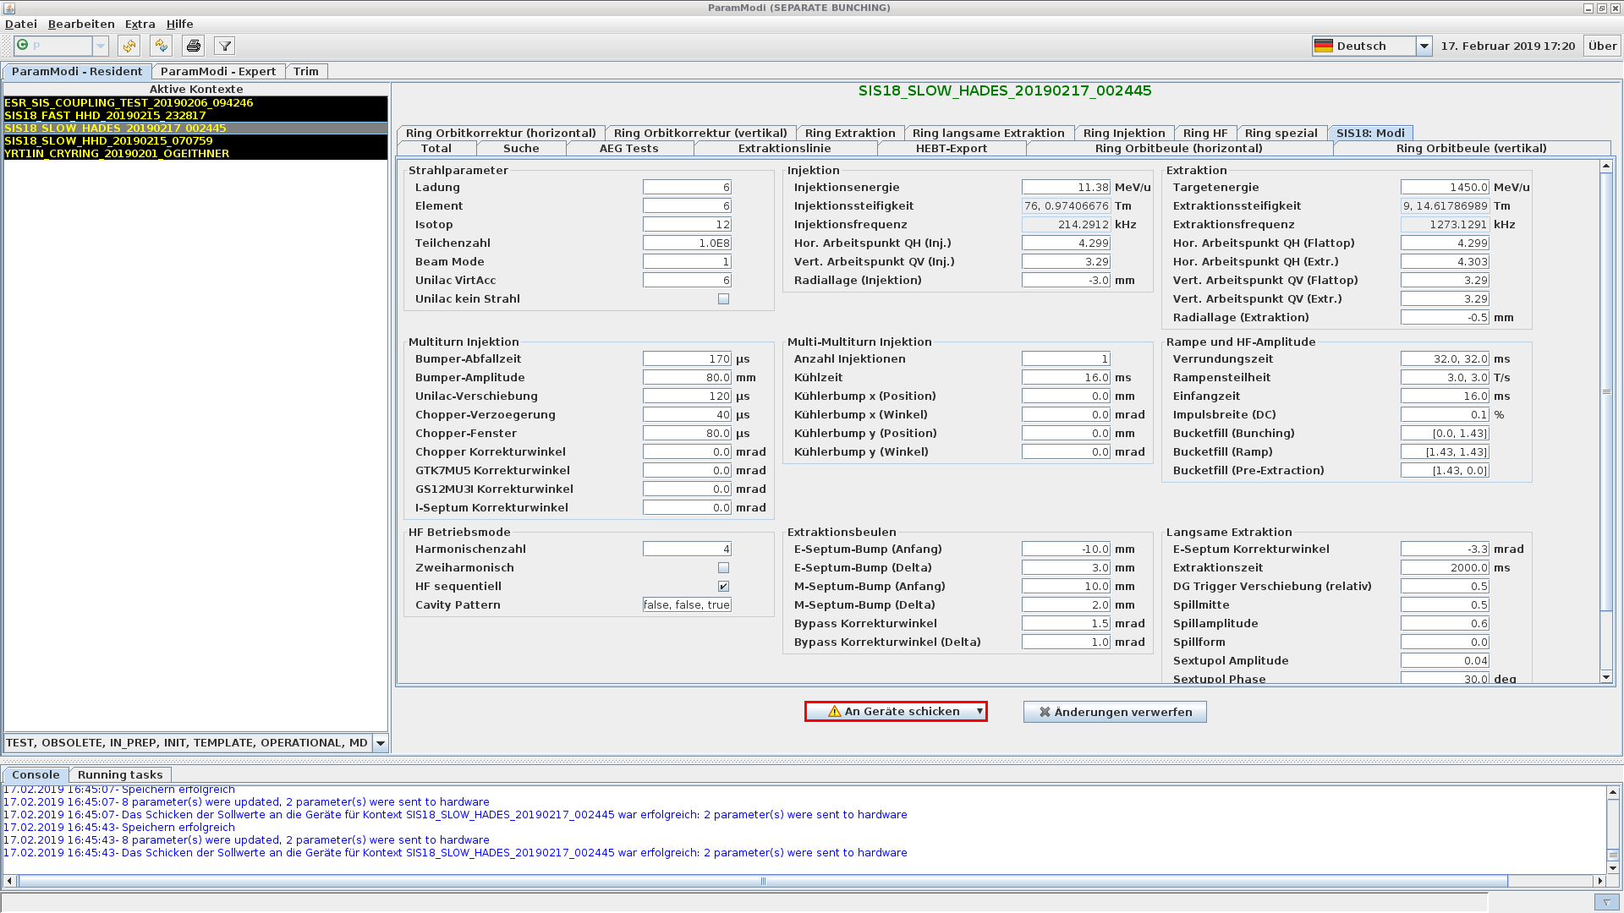Switch to the Running tasks tab
1624x913 pixels.
tap(120, 774)
